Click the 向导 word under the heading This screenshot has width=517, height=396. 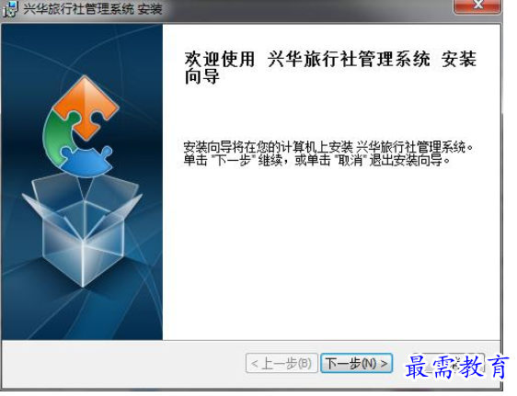201,77
